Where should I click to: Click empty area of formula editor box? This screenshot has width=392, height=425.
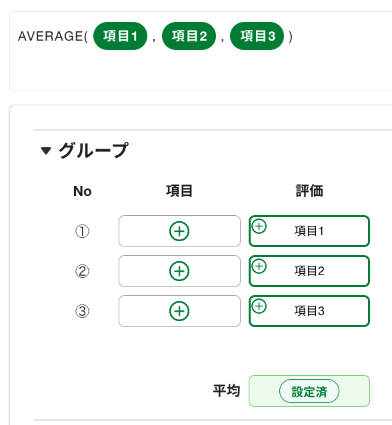201,71
